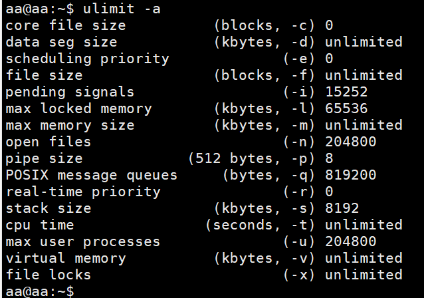This screenshot has width=424, height=298.
Task: Click the 'file locks' label
Action: (x=48, y=275)
